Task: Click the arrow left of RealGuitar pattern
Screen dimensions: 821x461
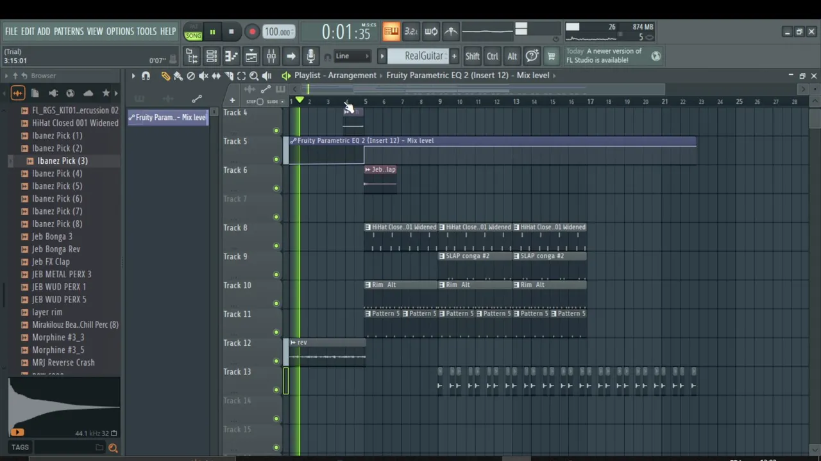Action: 382,56
